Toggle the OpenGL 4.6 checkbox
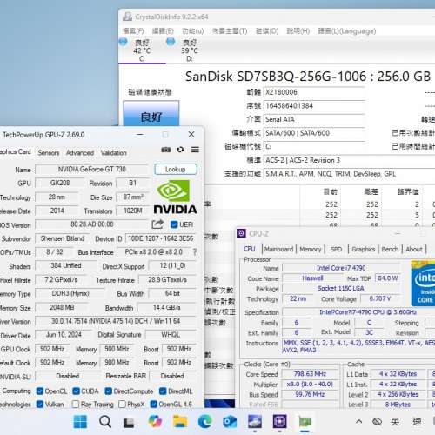 point(154,404)
